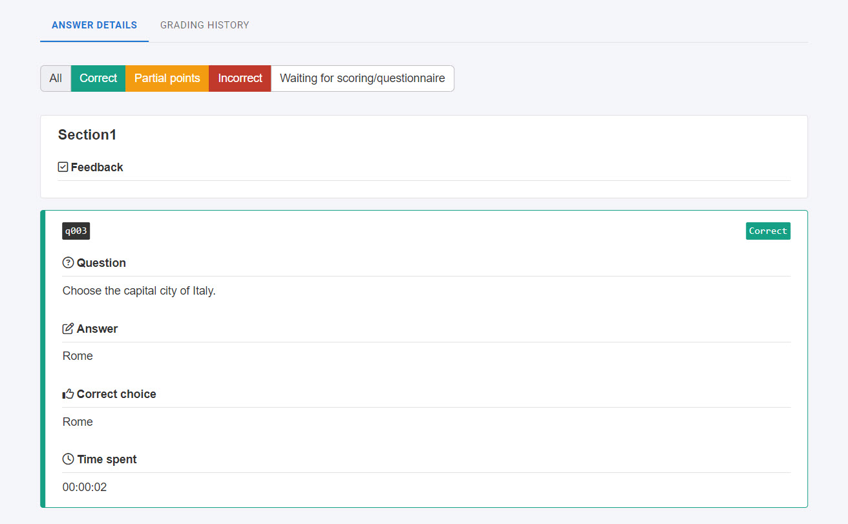Screen dimensions: 848x524
Task: Switch to the Answer Details tab
Action: pos(94,25)
